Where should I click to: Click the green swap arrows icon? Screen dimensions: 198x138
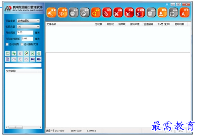coord(14,53)
